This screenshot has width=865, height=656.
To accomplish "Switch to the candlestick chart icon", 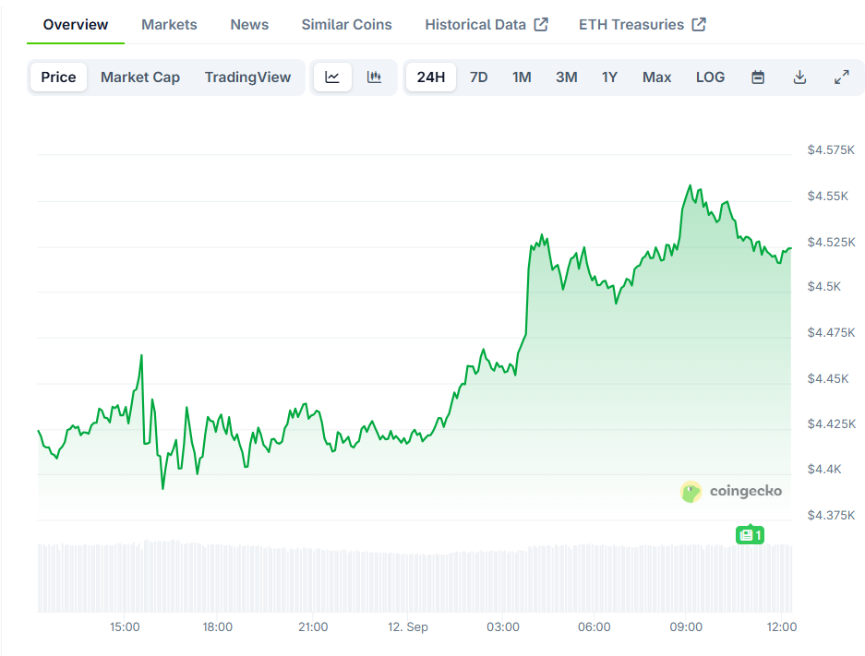I will (x=374, y=77).
